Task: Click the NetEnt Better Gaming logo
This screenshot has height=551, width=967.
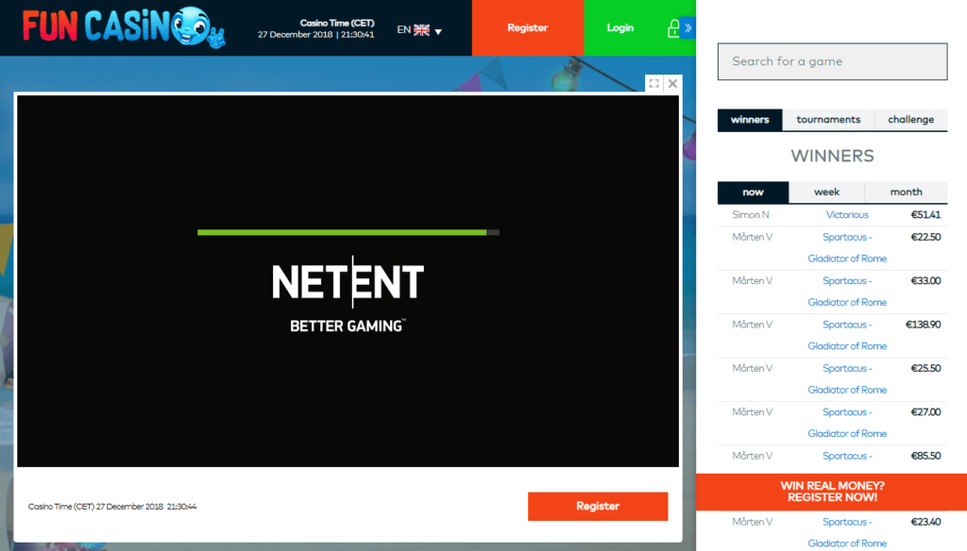Action: coord(348,294)
